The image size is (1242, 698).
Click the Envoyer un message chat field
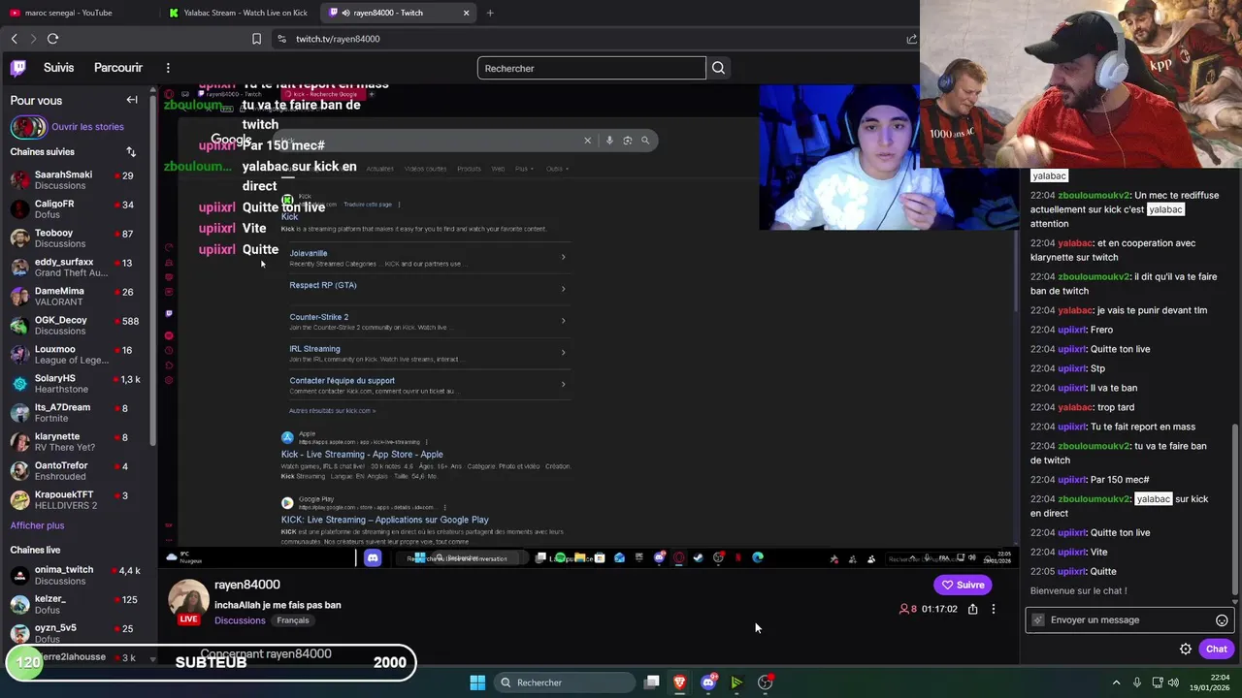click(1129, 620)
